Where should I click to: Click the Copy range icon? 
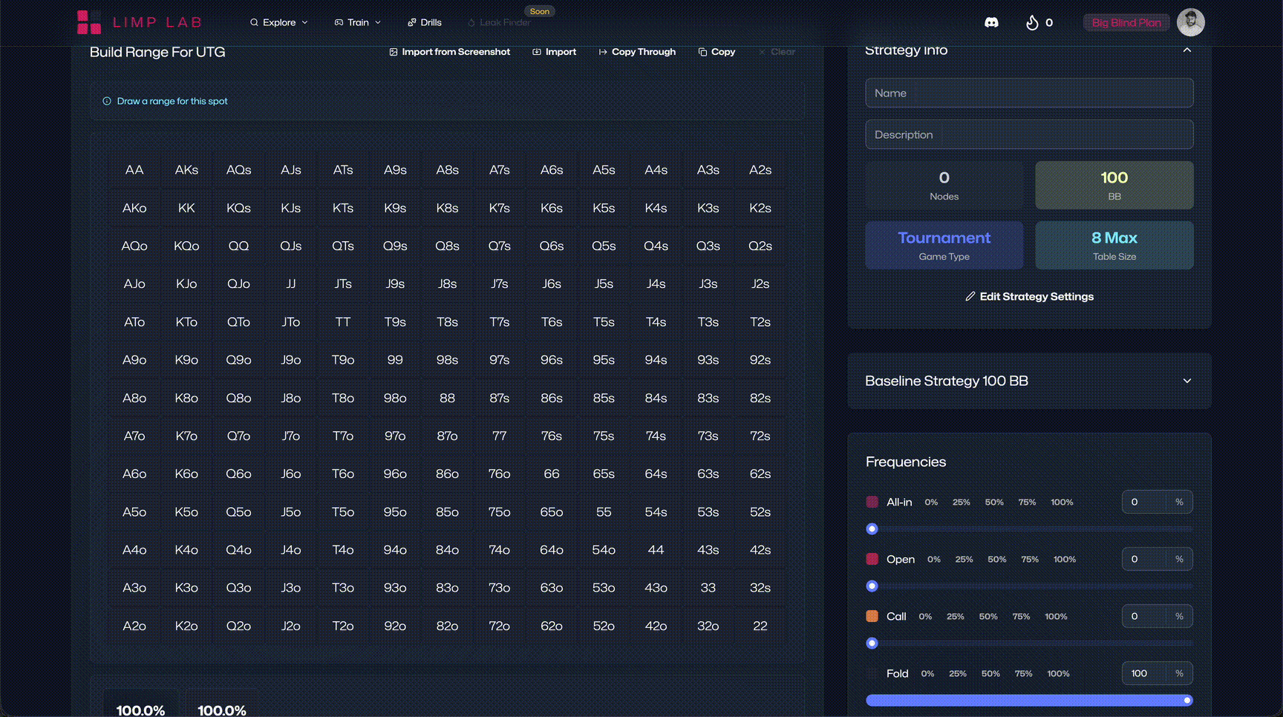coord(702,52)
